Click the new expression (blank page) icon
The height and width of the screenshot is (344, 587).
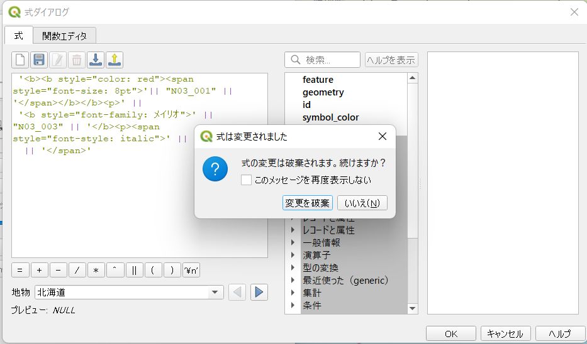click(x=20, y=60)
